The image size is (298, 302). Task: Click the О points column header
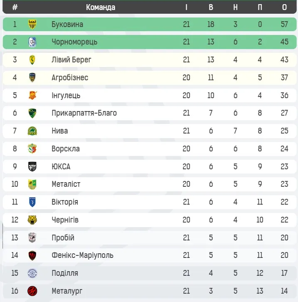pyautogui.click(x=284, y=7)
